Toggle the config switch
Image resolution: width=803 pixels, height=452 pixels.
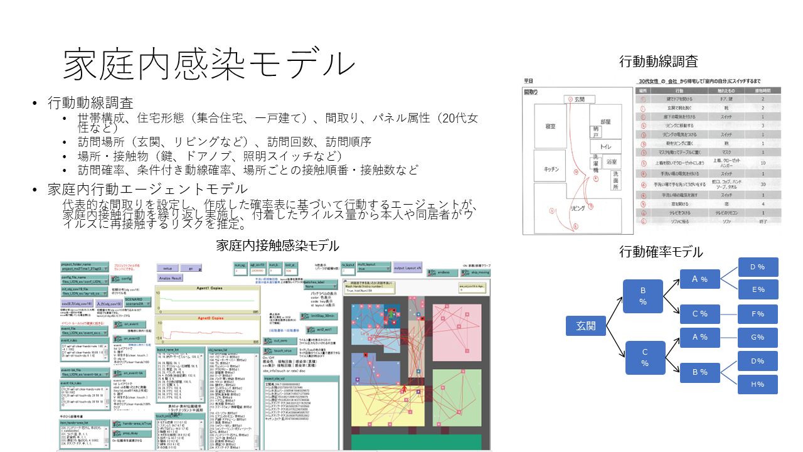coord(121,279)
